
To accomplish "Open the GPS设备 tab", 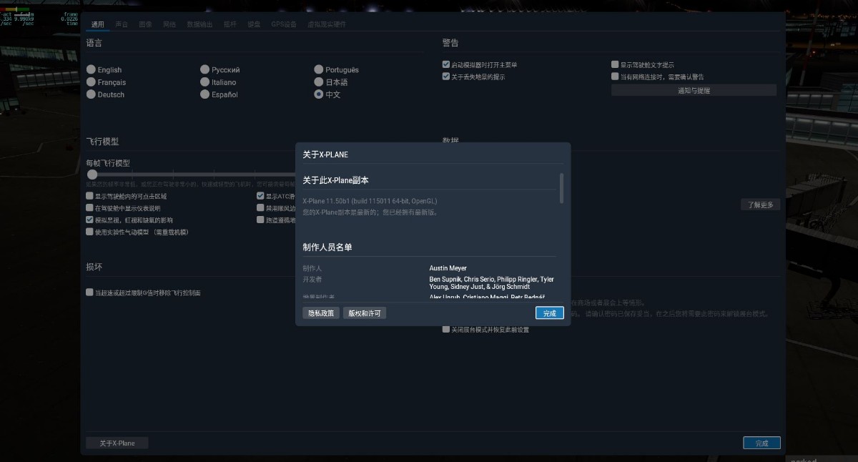I will click(284, 24).
